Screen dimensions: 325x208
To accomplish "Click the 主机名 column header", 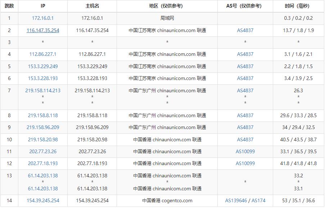I will tap(92, 6).
